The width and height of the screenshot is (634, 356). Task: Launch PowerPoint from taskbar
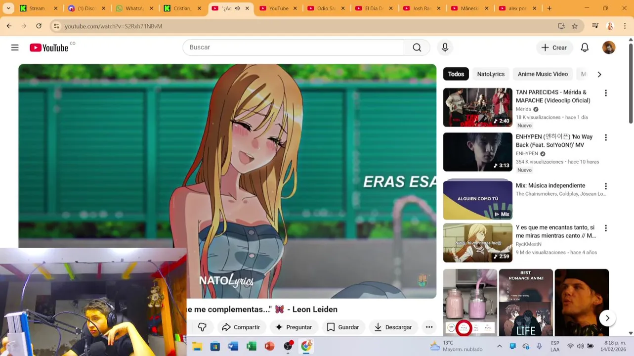[x=269, y=346]
